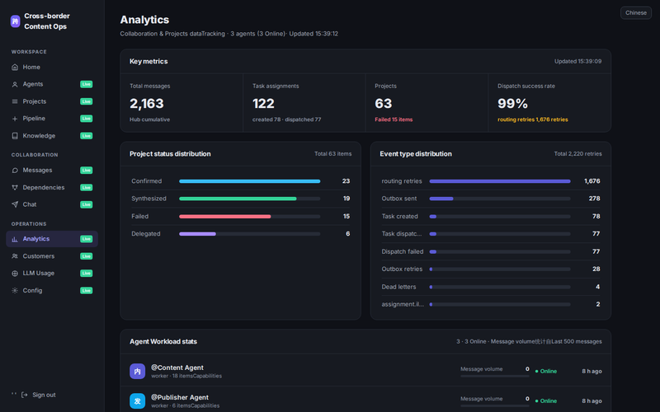Click the routing retries distribution bar
This screenshot has height=412, width=660.
click(500, 181)
